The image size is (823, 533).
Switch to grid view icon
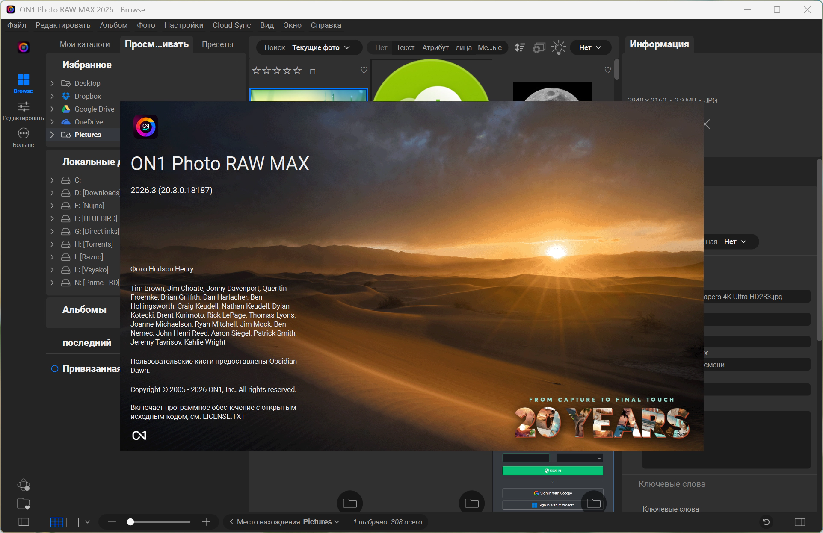[x=56, y=522]
